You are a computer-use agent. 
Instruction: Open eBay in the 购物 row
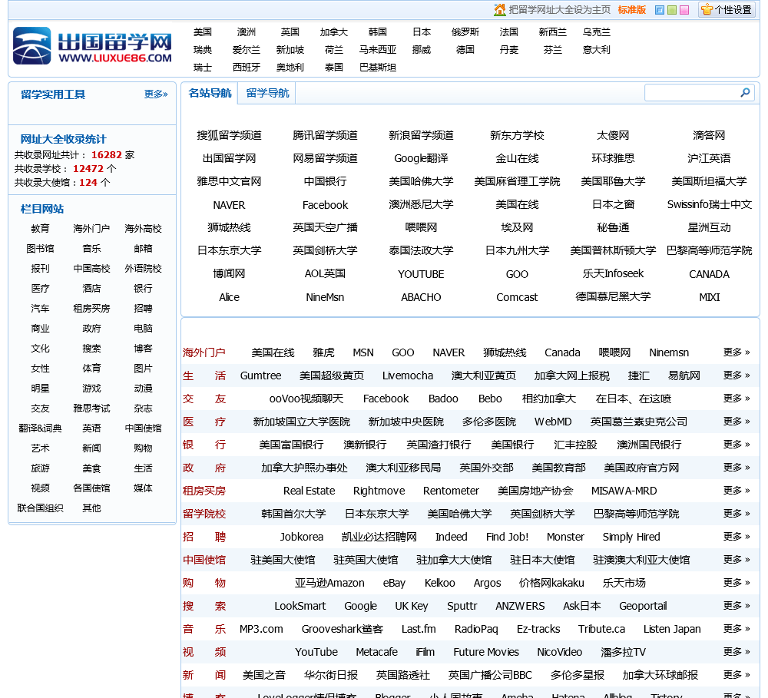tap(394, 582)
